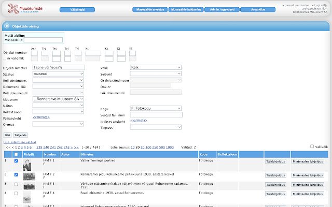Click the Jooksev asukoht valimata link
Viewport: 332px width, 207px height.
139,121
